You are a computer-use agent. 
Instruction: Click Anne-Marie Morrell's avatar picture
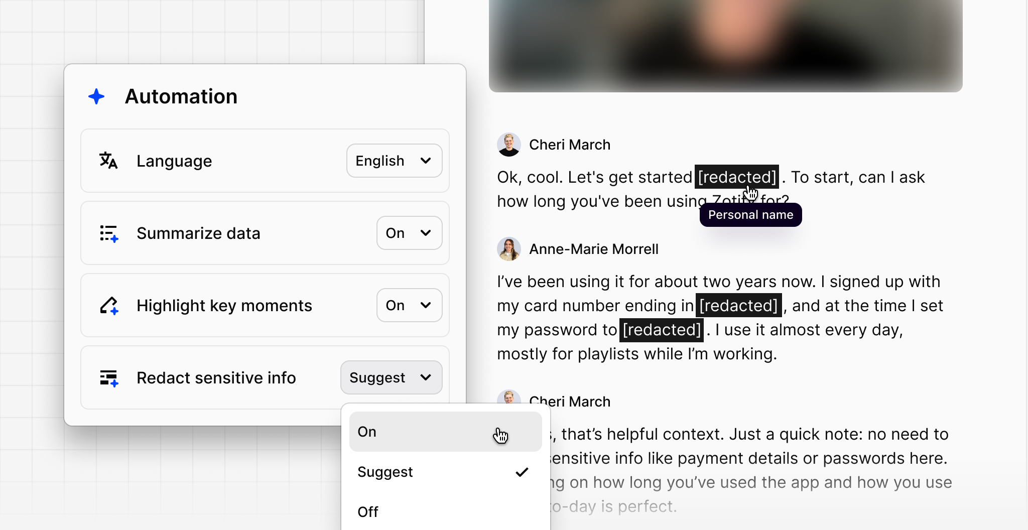509,248
